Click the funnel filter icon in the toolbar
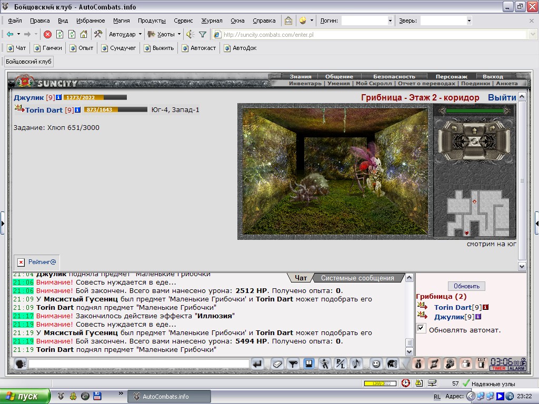Screen dimensions: 539x404 203,34
